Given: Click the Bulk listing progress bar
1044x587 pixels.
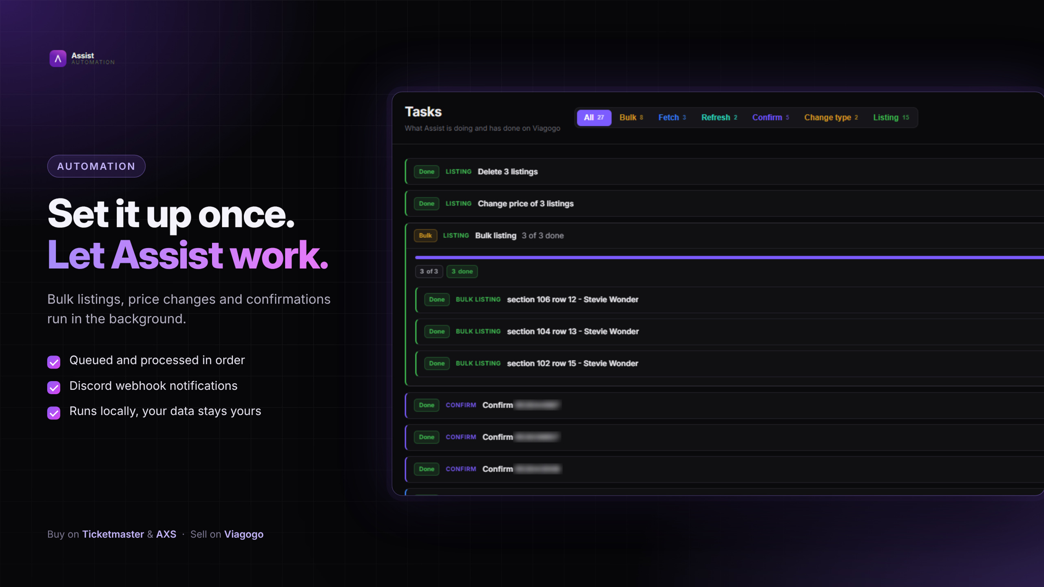Looking at the screenshot, I should [729, 257].
